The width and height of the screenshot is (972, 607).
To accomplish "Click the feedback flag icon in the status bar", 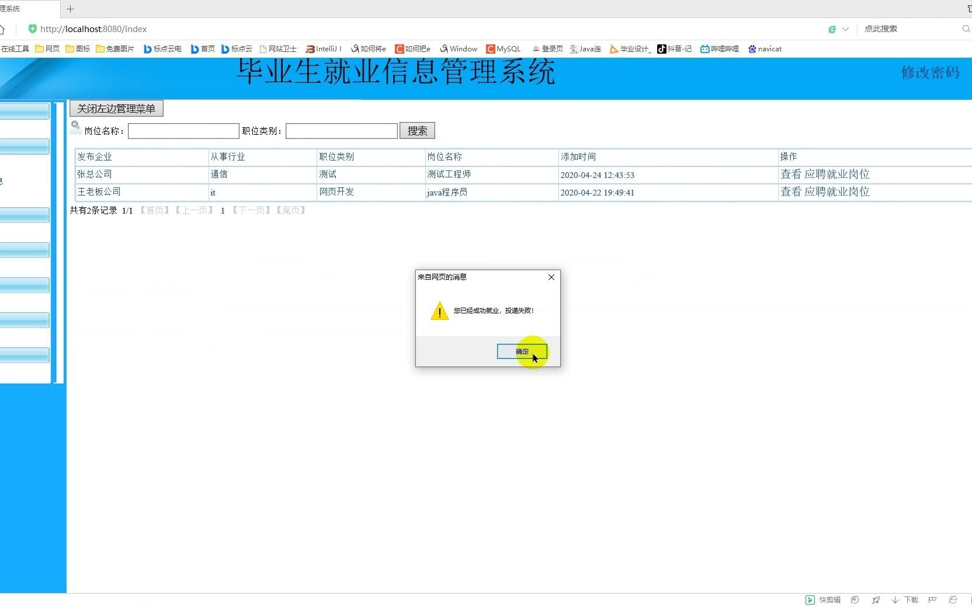I will [x=933, y=599].
